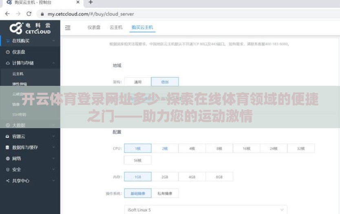Open the 仪表盘 tab in the top bar

coord(94,27)
